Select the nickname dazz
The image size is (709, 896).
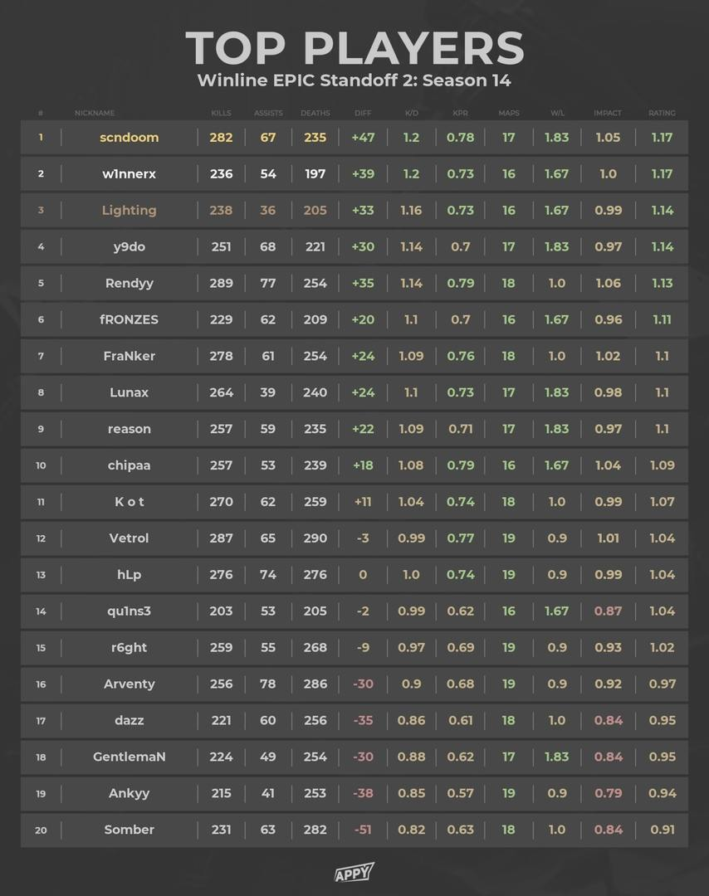click(x=130, y=721)
